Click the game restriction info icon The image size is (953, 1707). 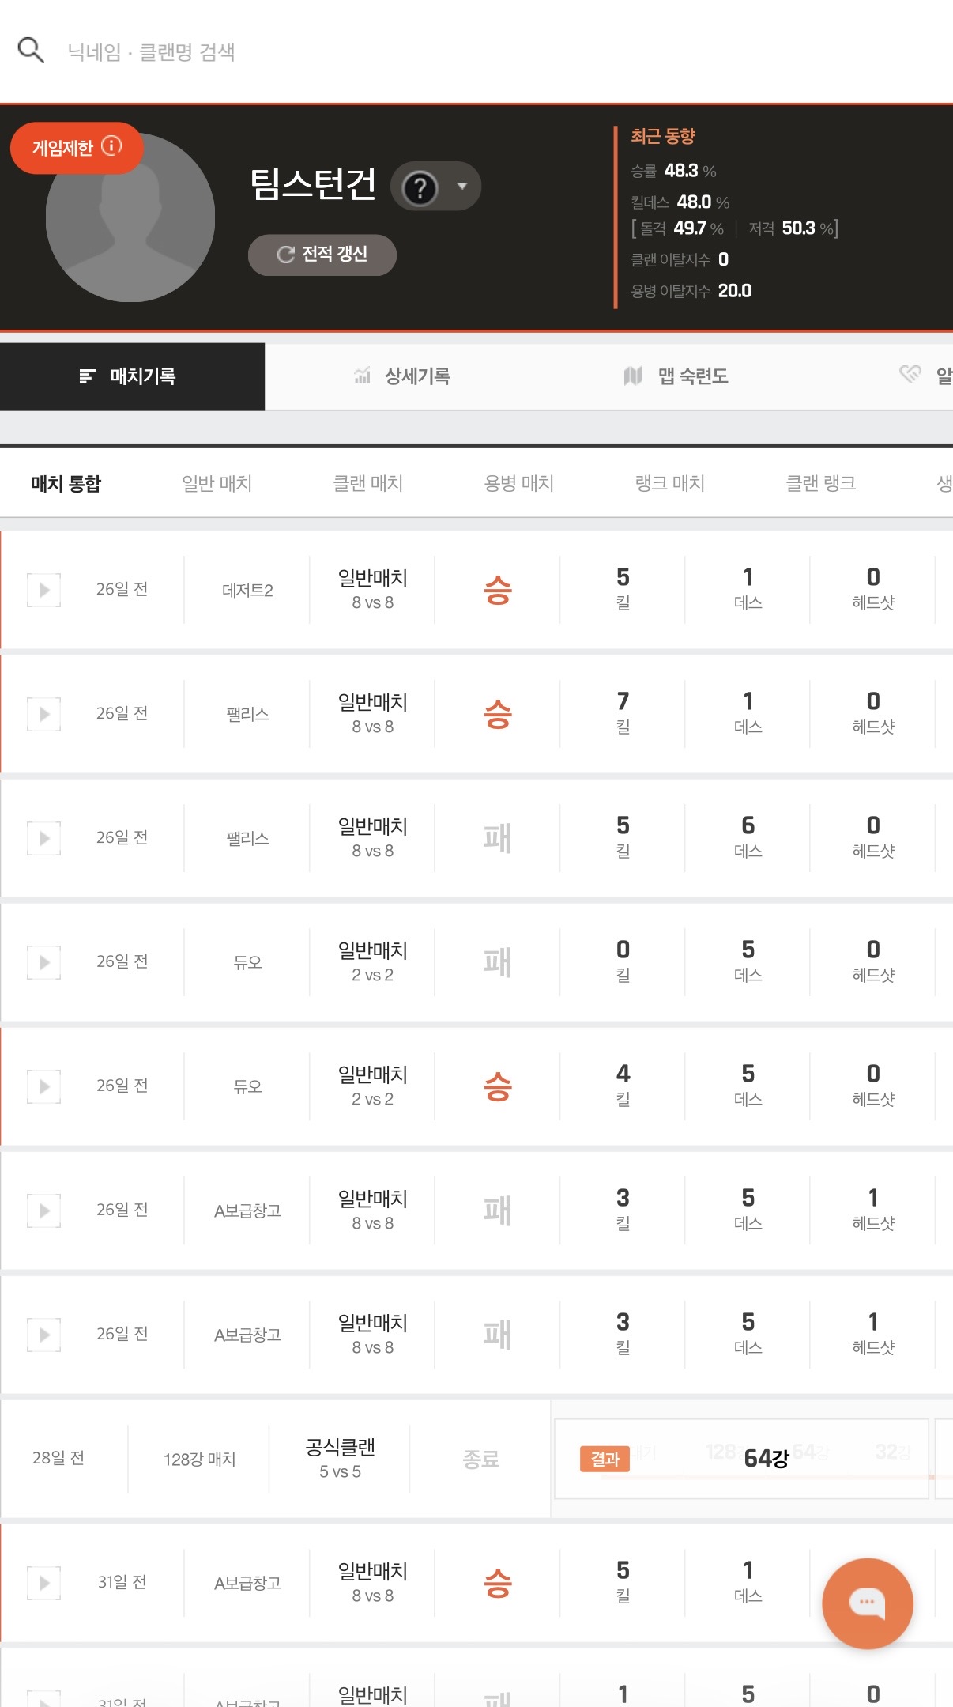pyautogui.click(x=112, y=146)
